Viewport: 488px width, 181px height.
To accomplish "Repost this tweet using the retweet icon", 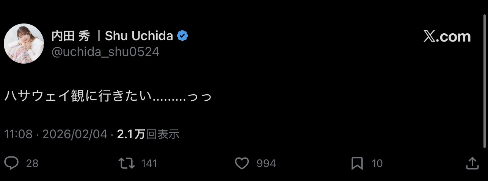I will tap(126, 163).
